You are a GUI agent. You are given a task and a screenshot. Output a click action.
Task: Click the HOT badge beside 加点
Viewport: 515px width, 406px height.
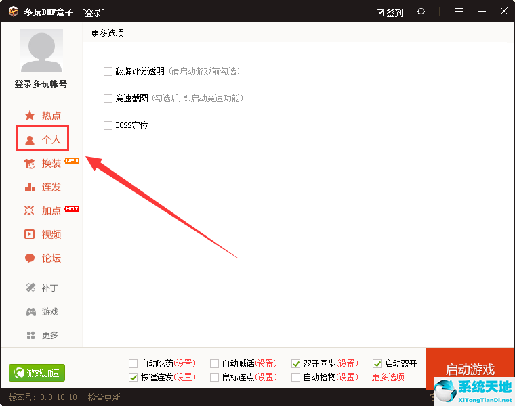pyautogui.click(x=72, y=209)
